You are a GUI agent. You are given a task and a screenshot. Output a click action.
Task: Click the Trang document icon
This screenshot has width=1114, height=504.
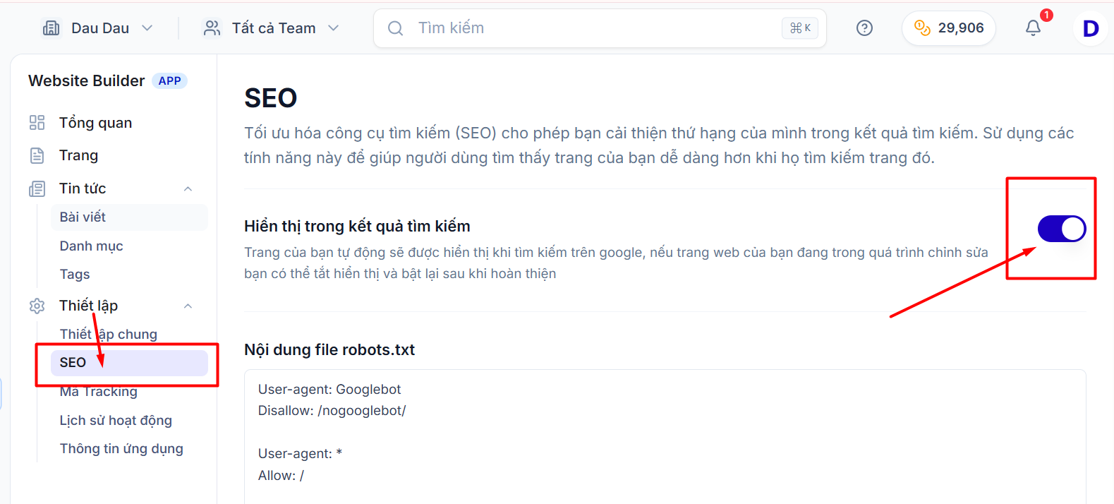(37, 155)
